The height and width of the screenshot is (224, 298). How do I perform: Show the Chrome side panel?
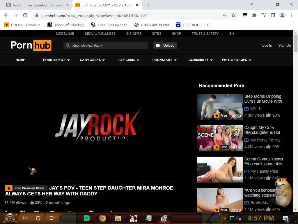click(273, 15)
